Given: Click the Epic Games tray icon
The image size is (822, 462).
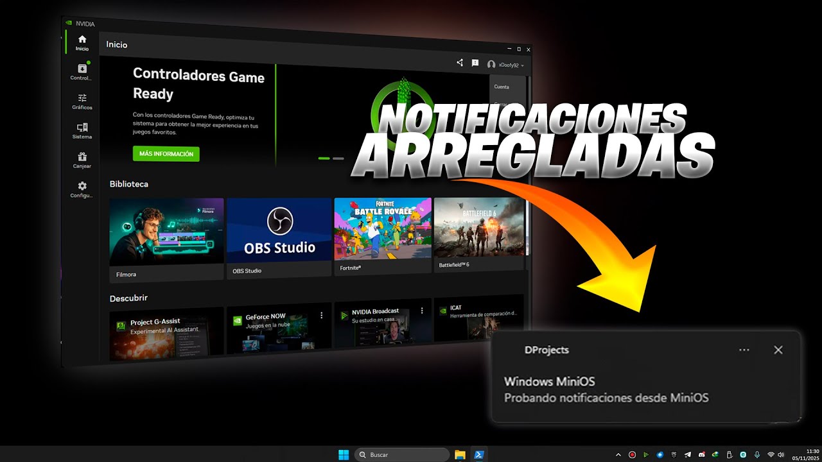Looking at the screenshot, I should click(674, 454).
